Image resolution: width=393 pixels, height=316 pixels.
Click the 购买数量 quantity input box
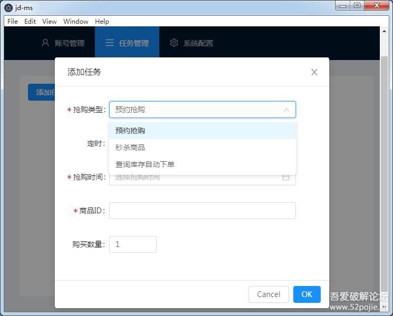(x=132, y=244)
